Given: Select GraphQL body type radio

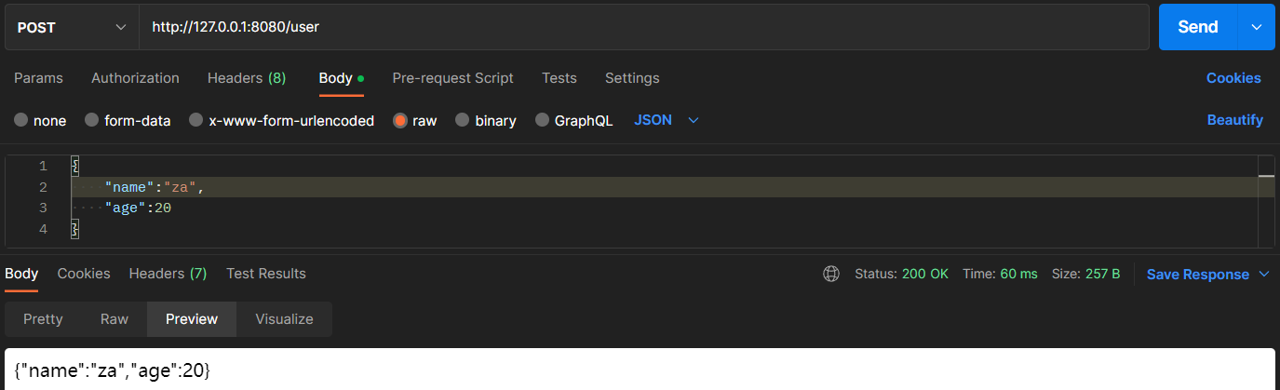Looking at the screenshot, I should (x=542, y=120).
